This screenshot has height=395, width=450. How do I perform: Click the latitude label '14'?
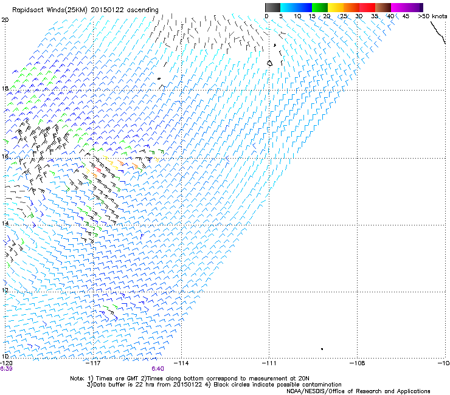coord(5,223)
